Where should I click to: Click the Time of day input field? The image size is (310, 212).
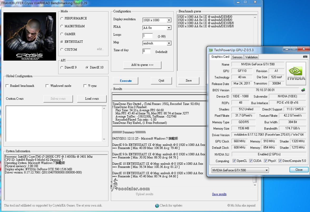146,51
